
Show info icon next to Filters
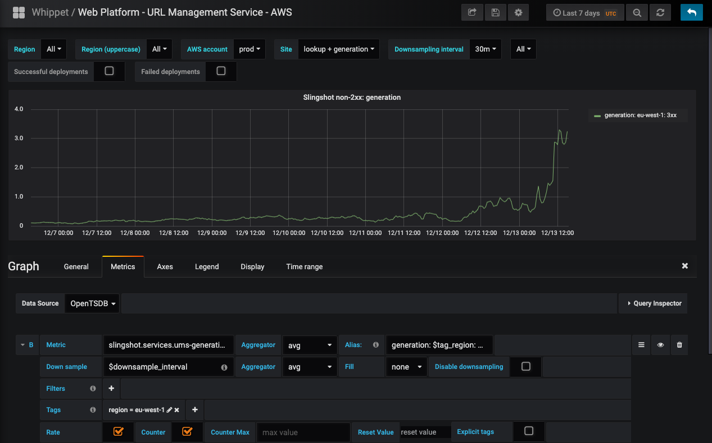(93, 388)
